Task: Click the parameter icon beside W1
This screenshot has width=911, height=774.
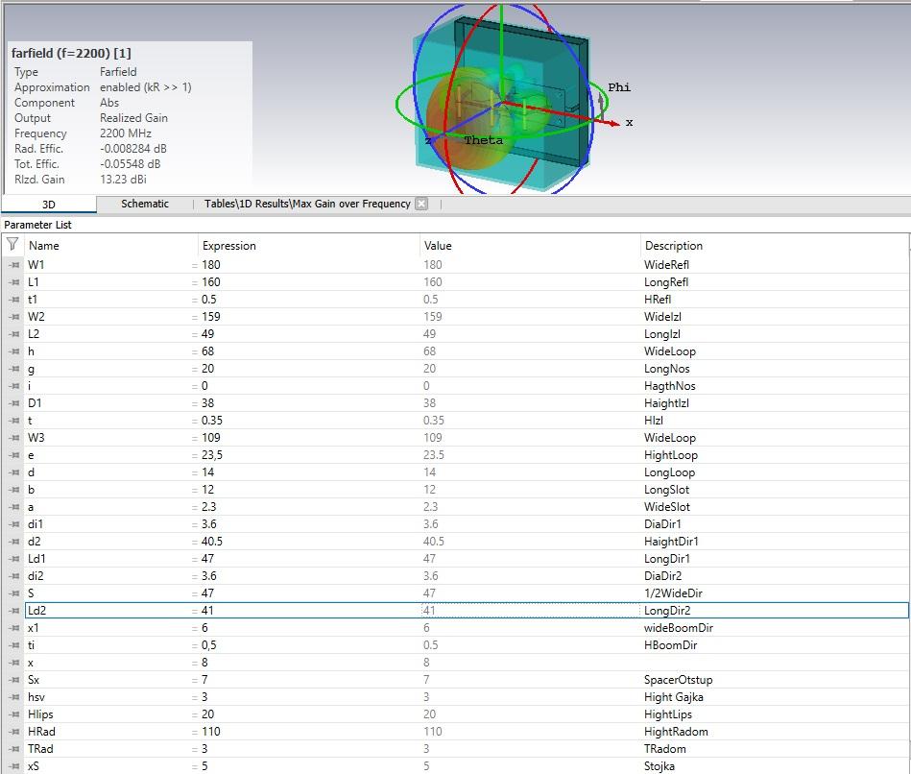Action: pyautogui.click(x=13, y=265)
